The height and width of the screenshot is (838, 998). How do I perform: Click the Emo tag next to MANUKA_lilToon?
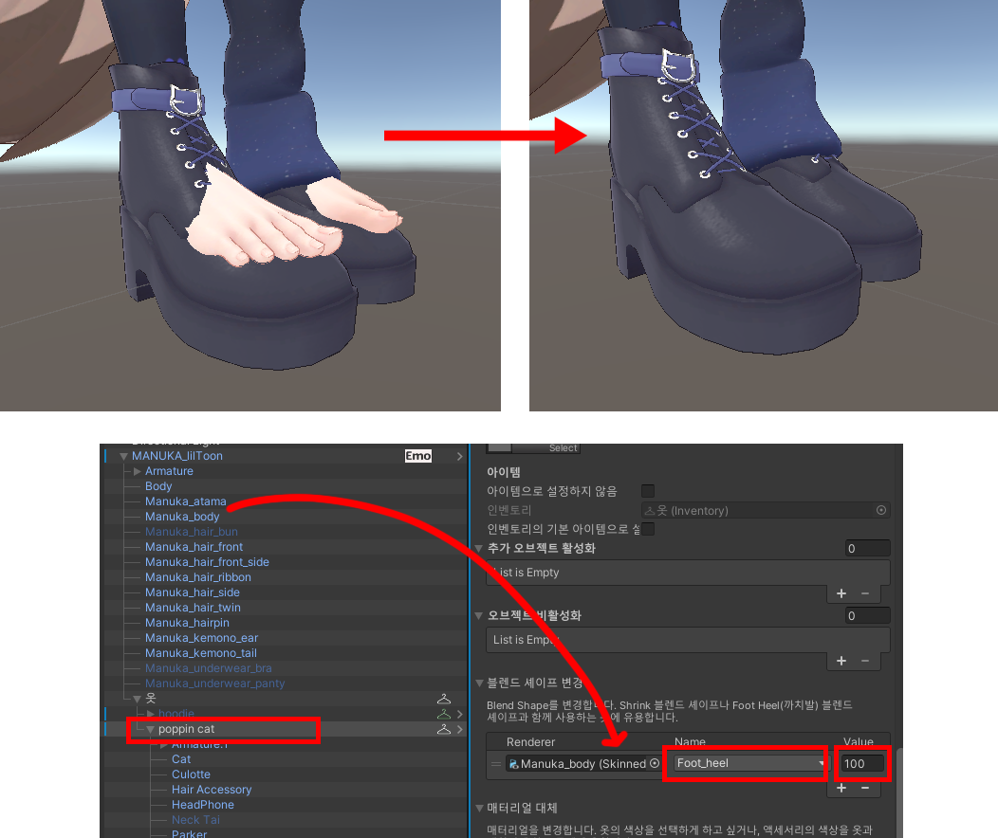[x=418, y=456]
